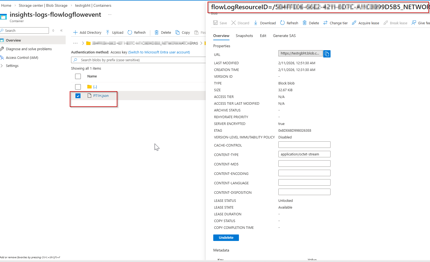Click the CONTENT-DISPOSITION input field

tap(304, 192)
